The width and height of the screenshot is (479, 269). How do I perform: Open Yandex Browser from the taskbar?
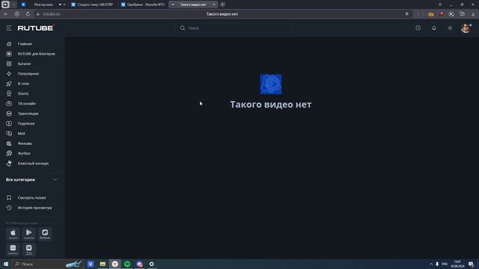click(115, 264)
